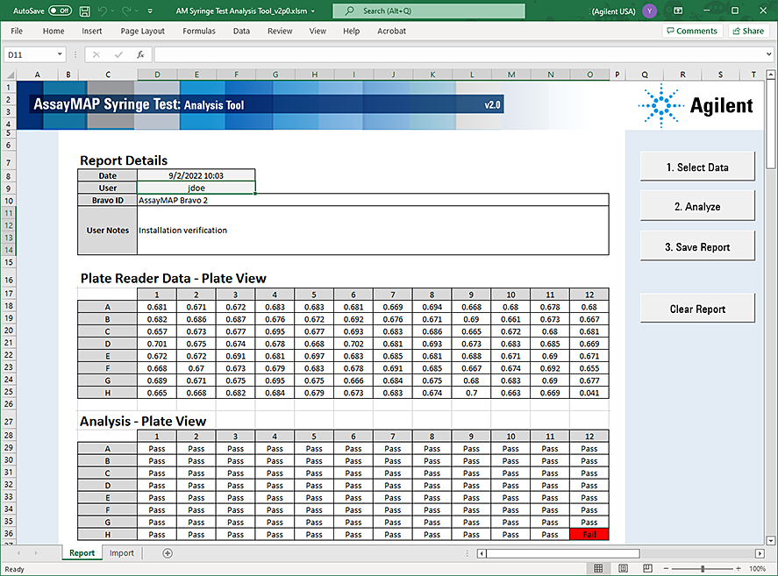Open the Name Box dropdown

(60, 54)
